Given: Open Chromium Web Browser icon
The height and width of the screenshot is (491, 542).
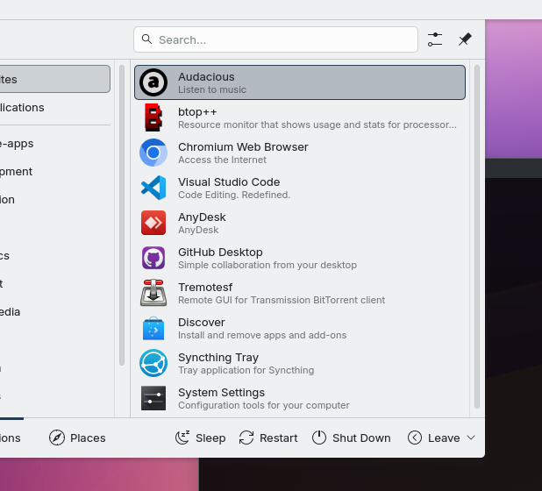Looking at the screenshot, I should tap(153, 153).
